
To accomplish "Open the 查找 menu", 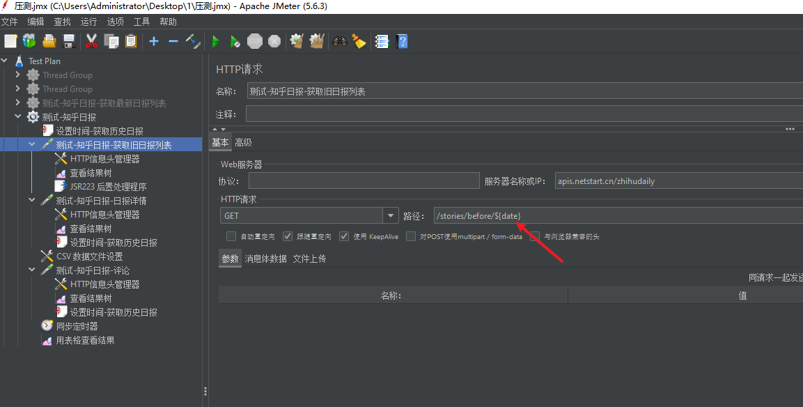I will 63,22.
